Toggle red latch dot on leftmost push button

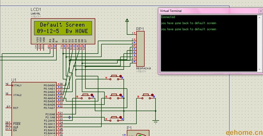tap(91, 95)
